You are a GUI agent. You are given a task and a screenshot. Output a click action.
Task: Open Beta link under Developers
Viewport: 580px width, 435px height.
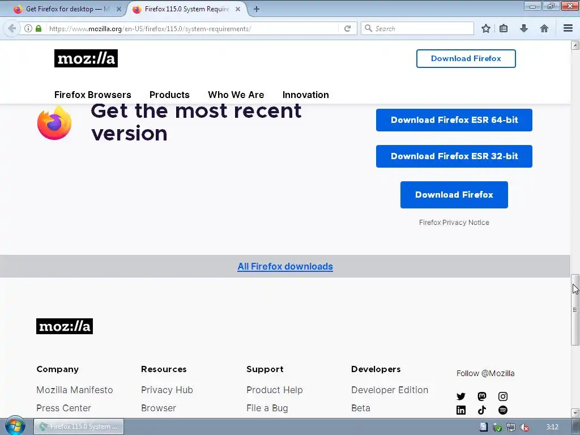click(361, 408)
